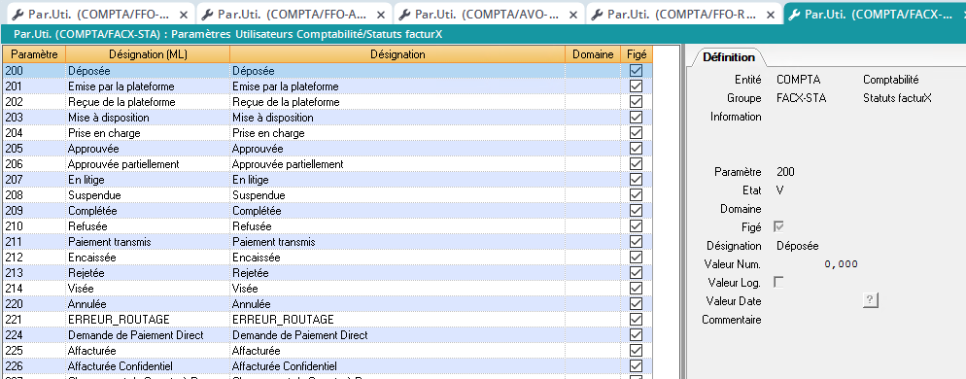This screenshot has height=379, width=966.
Task: Click the Désignation value 'Déposée' in Définition
Action: (x=798, y=246)
